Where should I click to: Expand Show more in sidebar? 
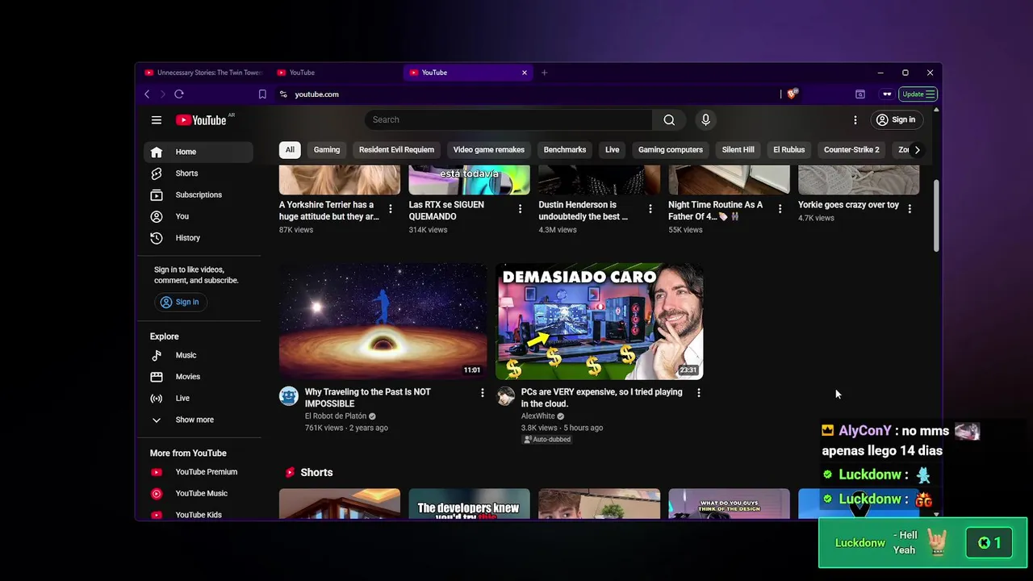(199, 420)
